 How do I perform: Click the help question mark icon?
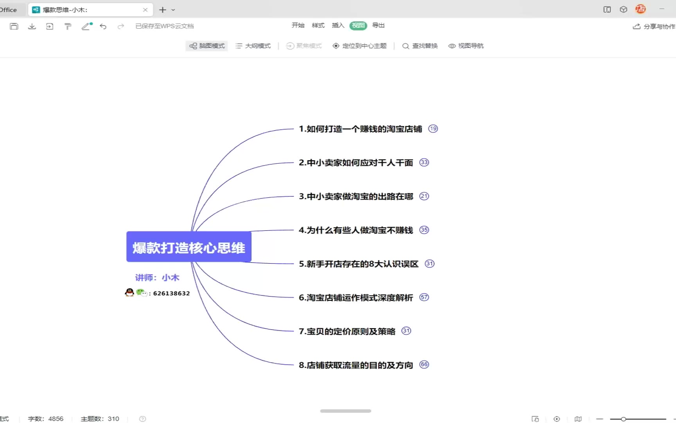tap(143, 419)
